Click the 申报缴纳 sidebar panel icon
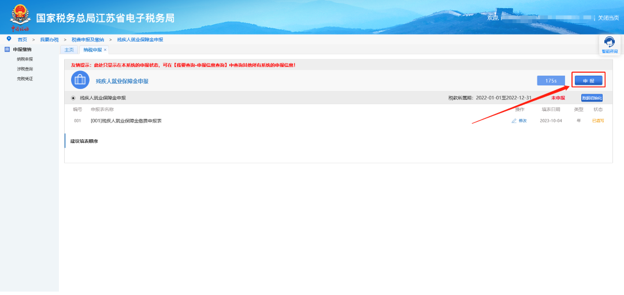 point(8,50)
